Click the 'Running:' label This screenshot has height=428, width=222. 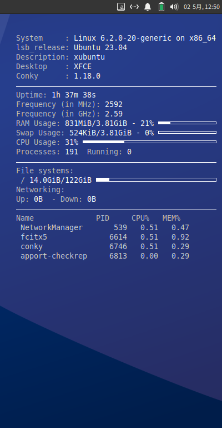point(105,152)
